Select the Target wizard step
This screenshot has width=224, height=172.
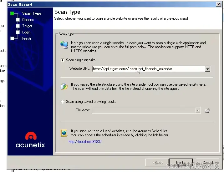(27, 26)
